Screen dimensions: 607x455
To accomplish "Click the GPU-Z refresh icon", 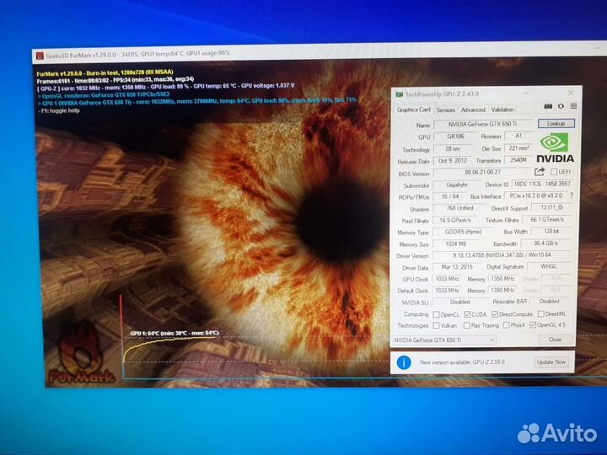I will pyautogui.click(x=561, y=106).
